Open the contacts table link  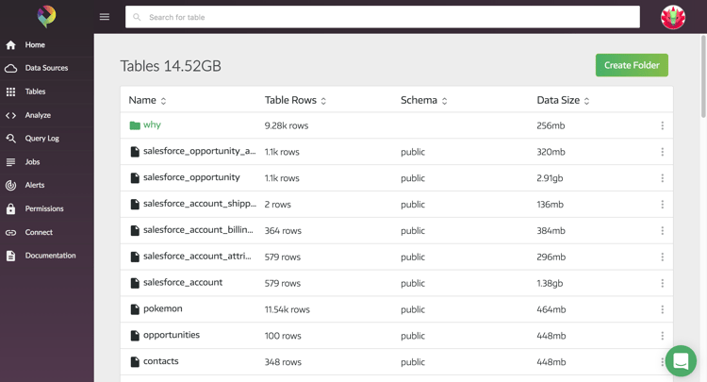(160, 361)
